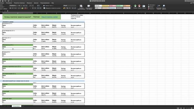Select the 'Дополнительный соус' section header row
Image resolution: width=194 pixels, height=109 pixels.
click(x=42, y=81)
